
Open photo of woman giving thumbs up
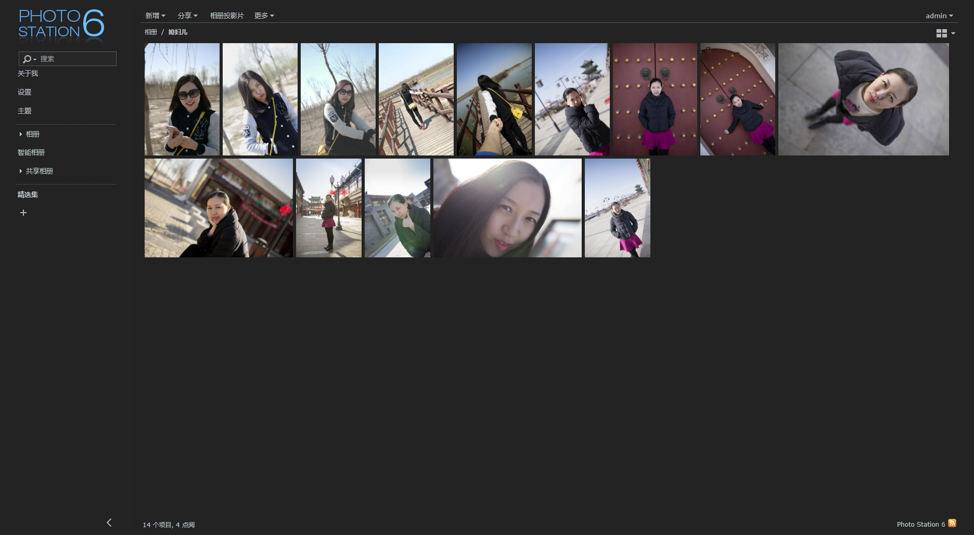[x=398, y=208]
